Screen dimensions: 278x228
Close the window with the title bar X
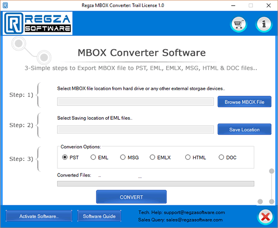(268, 6)
